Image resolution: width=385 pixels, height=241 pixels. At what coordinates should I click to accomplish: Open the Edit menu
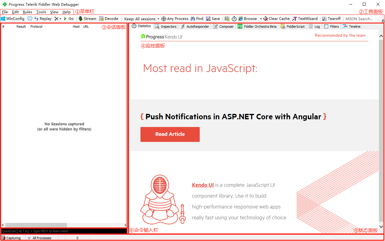(15, 12)
